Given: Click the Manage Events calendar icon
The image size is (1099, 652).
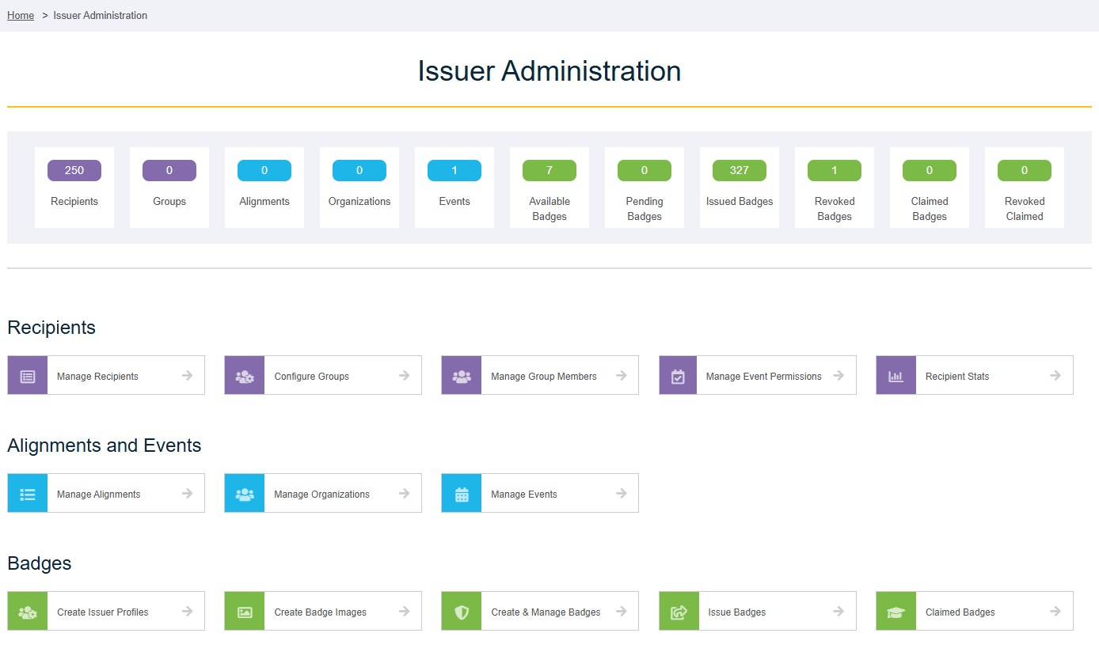Looking at the screenshot, I should click(461, 492).
